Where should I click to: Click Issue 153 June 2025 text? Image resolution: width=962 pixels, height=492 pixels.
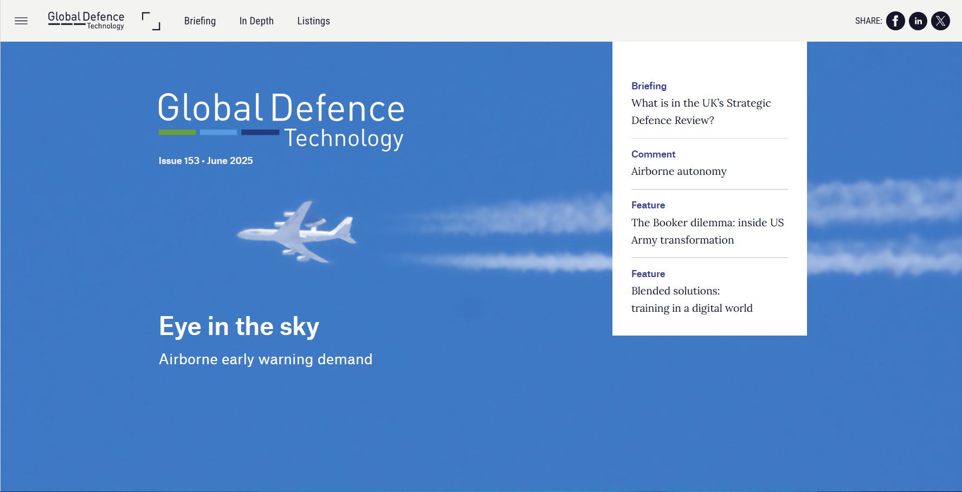click(205, 161)
